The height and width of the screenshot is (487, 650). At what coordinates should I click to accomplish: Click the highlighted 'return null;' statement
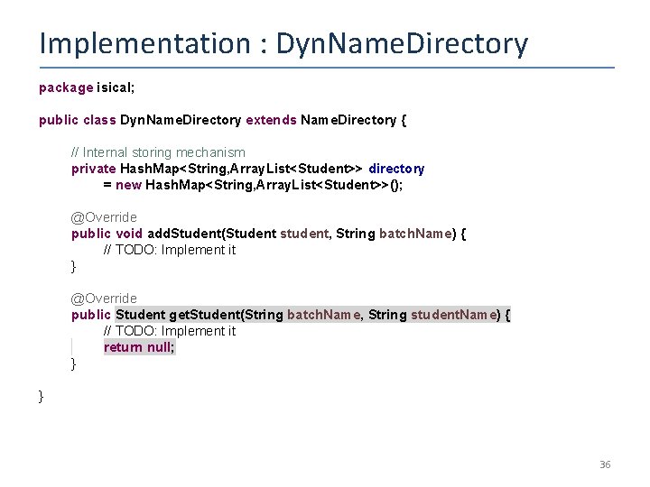point(140,347)
